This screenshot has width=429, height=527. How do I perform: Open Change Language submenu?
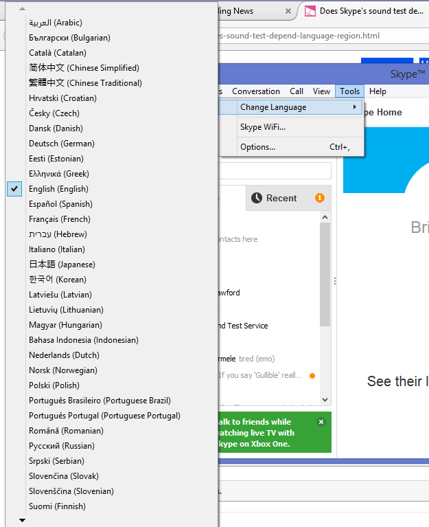pyautogui.click(x=291, y=107)
